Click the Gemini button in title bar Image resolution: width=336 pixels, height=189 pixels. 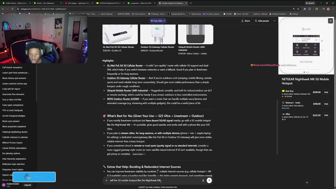[x=310, y=3]
